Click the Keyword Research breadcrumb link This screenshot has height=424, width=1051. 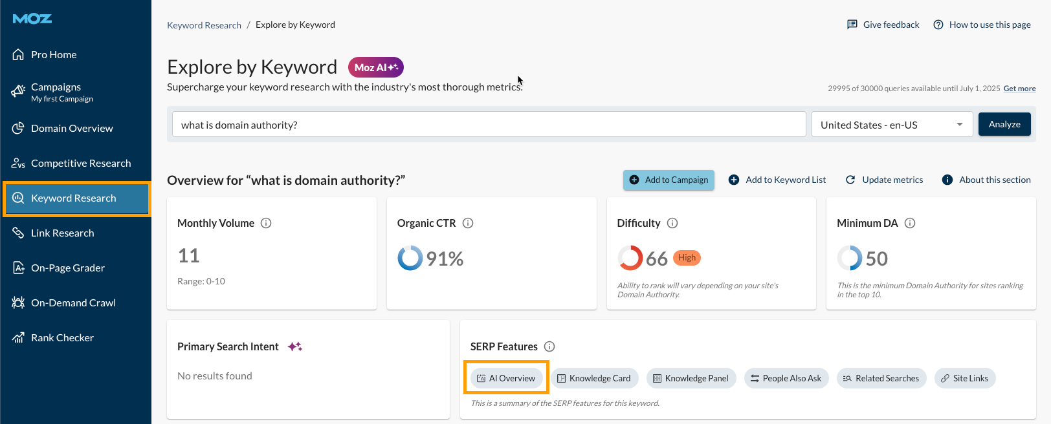[x=204, y=25]
